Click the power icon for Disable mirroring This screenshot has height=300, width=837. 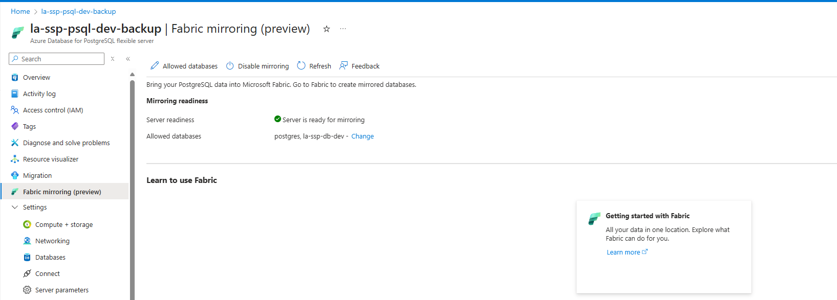point(230,66)
